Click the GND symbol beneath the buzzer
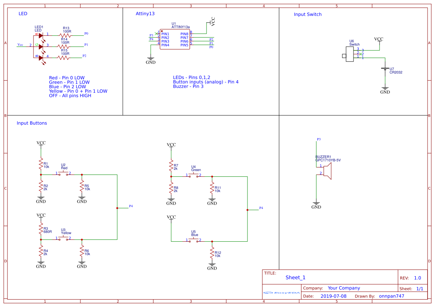The image size is (435, 307). coord(316,204)
